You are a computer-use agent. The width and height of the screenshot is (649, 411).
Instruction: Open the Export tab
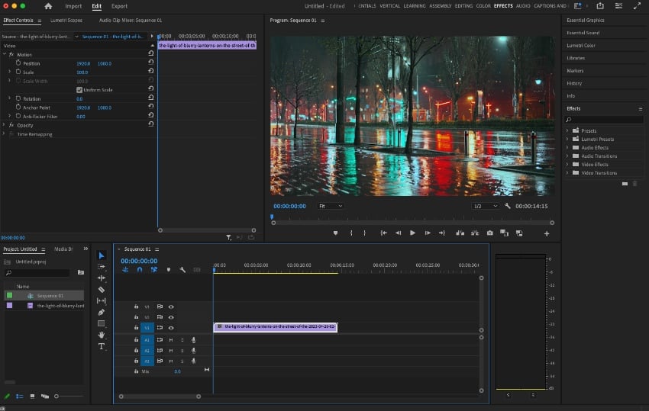pos(119,6)
